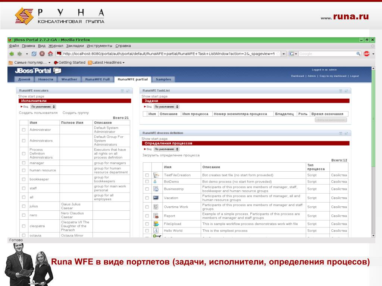382x286 pixels.
Task: Click the Overtime Work process icon
Action: pos(156,207)
